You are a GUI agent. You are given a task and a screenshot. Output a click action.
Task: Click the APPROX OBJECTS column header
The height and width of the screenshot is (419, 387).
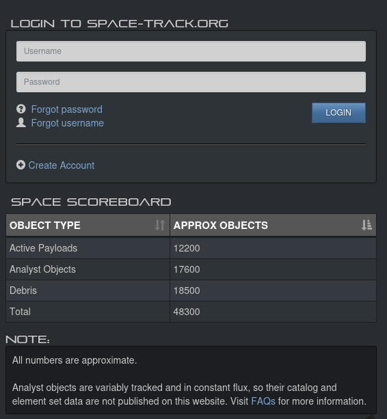pos(273,225)
